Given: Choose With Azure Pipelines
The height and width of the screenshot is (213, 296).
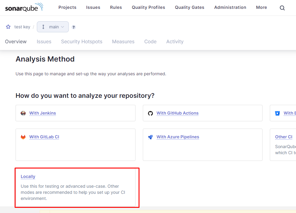Looking at the screenshot, I should pos(178,137).
